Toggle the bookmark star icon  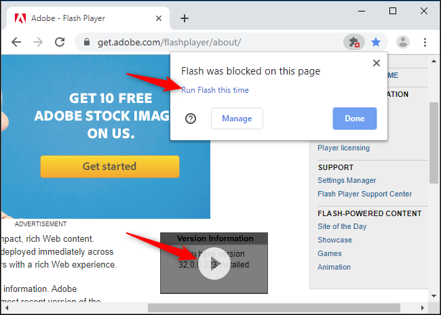[x=376, y=43]
